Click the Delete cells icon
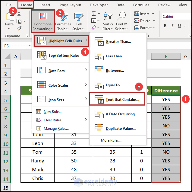The image size is (192, 192). (x=137, y=21)
